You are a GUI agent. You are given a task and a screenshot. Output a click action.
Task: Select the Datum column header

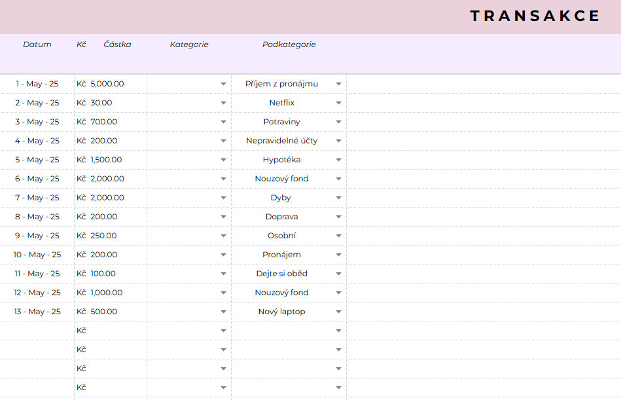click(x=37, y=45)
